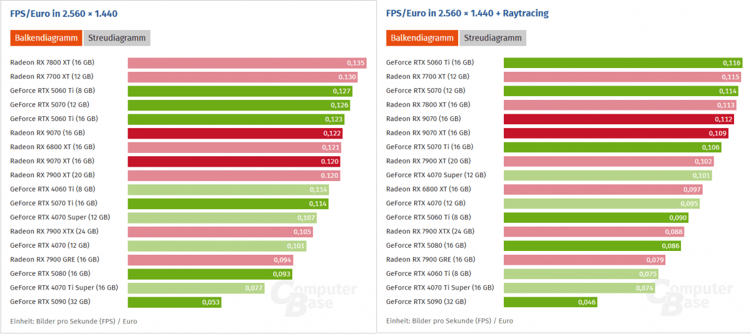Image resolution: width=751 pixels, height=334 pixels.
Task: Click Raytracing bar valued 0,113
Action: coord(620,105)
